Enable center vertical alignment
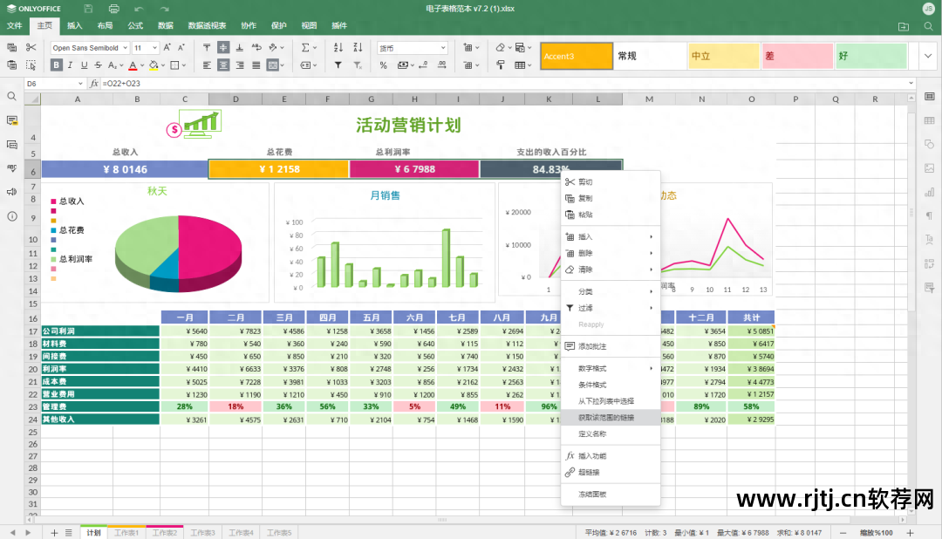 pyautogui.click(x=224, y=47)
